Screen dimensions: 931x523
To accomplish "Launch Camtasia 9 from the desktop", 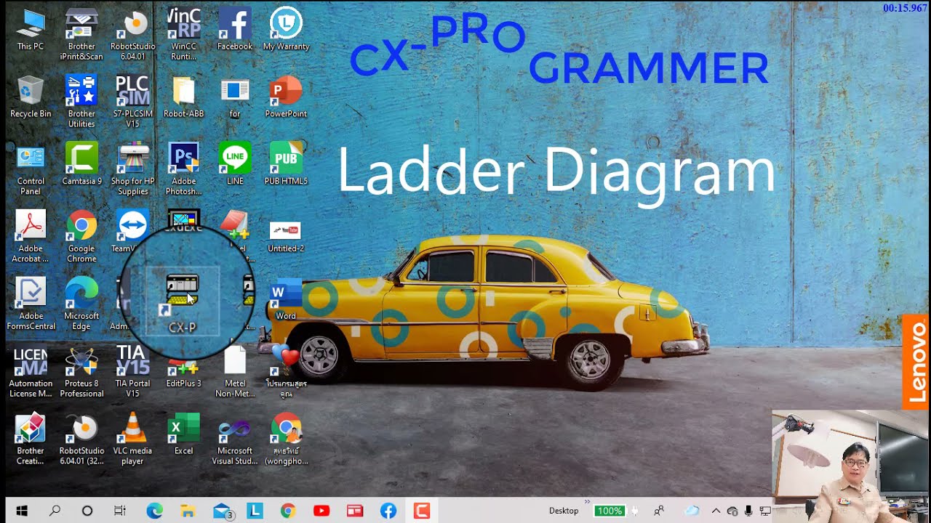I will 81,163.
